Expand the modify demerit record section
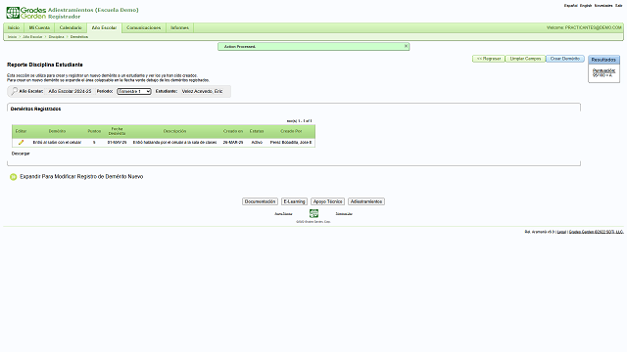Screen dimensions: 627x352 (81, 176)
